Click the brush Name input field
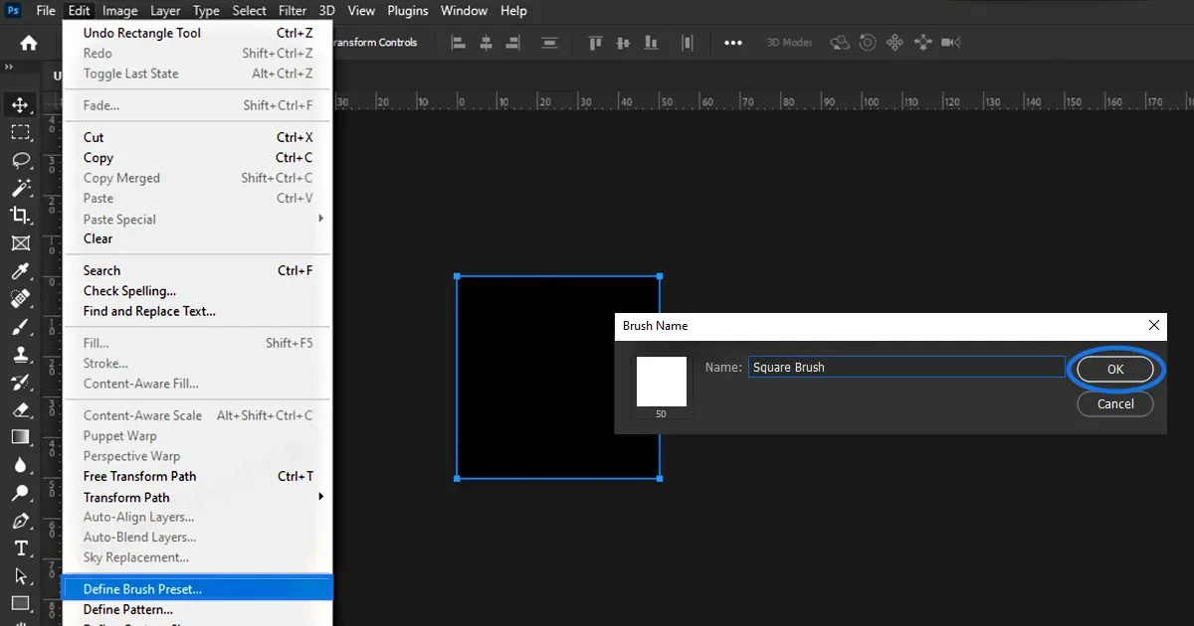The image size is (1194, 626). pyautogui.click(x=905, y=367)
